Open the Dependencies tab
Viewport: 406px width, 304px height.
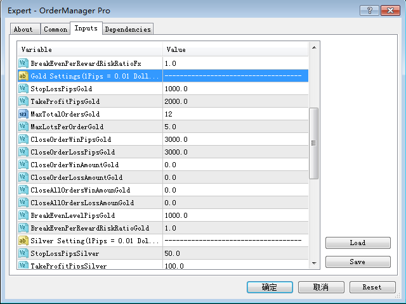point(128,29)
